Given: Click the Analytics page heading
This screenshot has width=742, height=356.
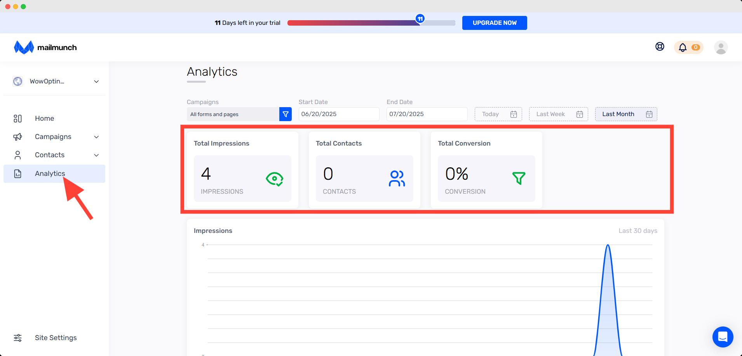Looking at the screenshot, I should point(212,71).
